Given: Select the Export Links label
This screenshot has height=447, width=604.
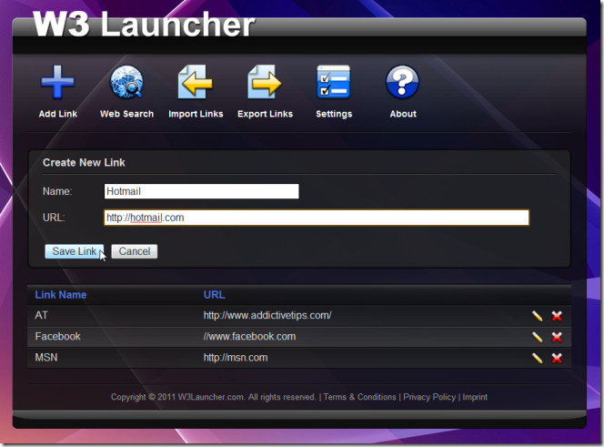Looking at the screenshot, I should [265, 114].
